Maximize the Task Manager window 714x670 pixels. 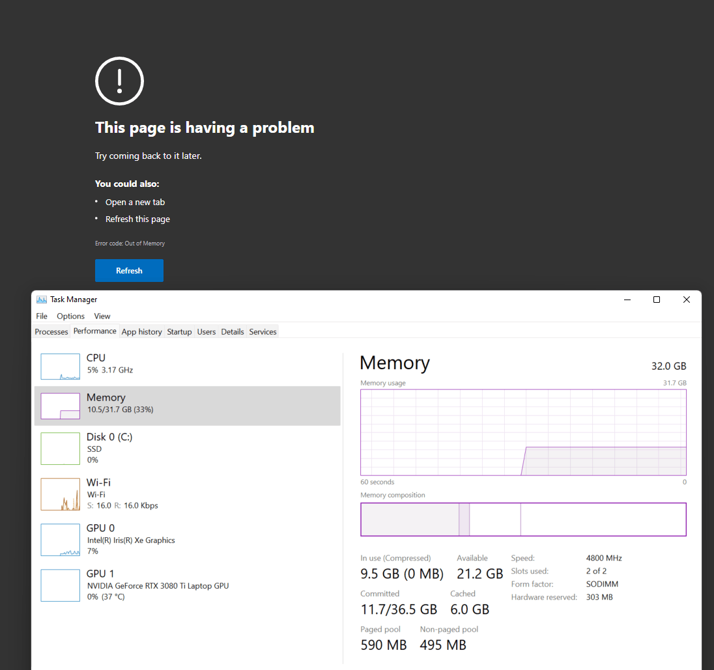(657, 300)
